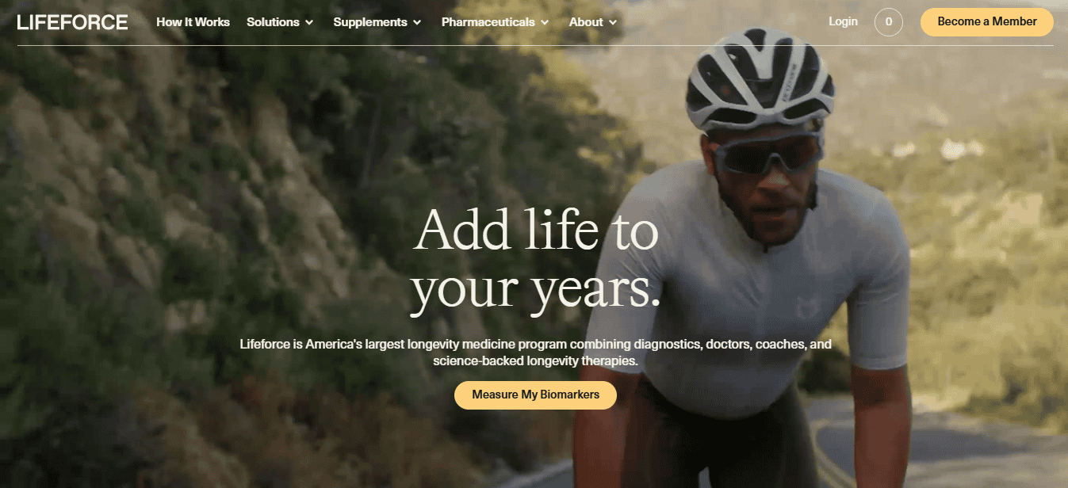Viewport: 1068px width, 488px height.
Task: Select the Solutions menu label
Action: tap(273, 22)
